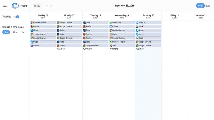Open the cTimer entry on Wednesday
This screenshot has width=214, height=120.
click(122, 26)
